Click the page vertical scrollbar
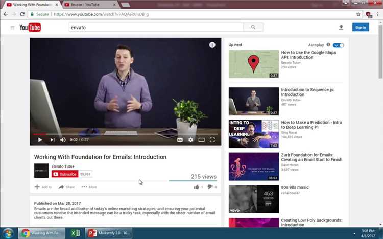Screen dimensions: 383x239 [x=380, y=51]
